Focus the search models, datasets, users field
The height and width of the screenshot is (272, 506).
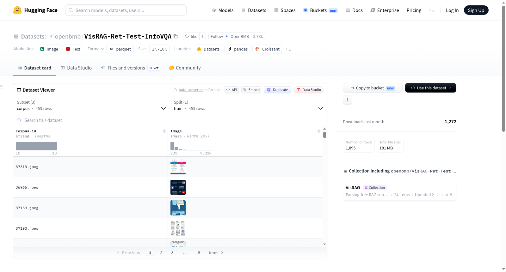pos(126,10)
